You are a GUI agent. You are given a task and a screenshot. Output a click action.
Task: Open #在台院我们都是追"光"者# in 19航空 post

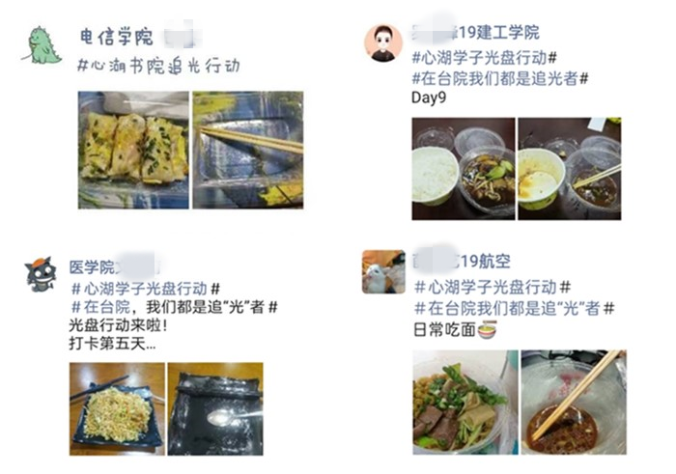[514, 309]
